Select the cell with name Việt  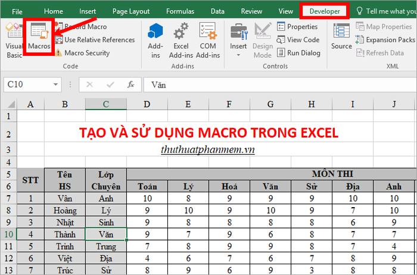pyautogui.click(x=65, y=258)
